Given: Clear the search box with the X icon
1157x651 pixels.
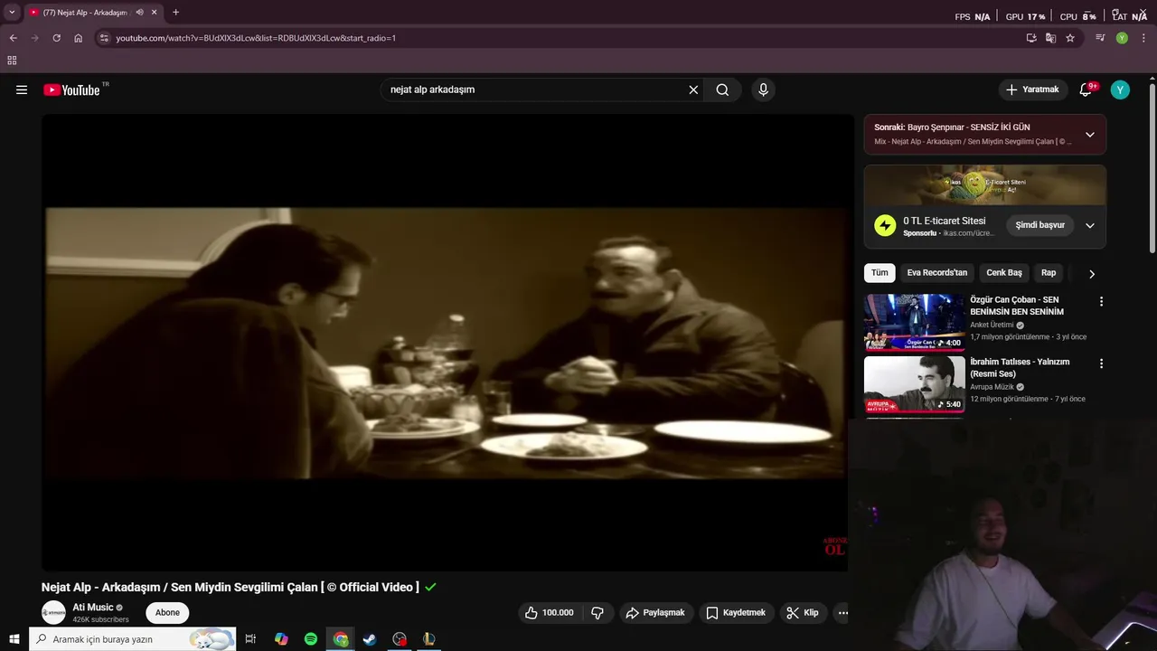Looking at the screenshot, I should pyautogui.click(x=693, y=90).
